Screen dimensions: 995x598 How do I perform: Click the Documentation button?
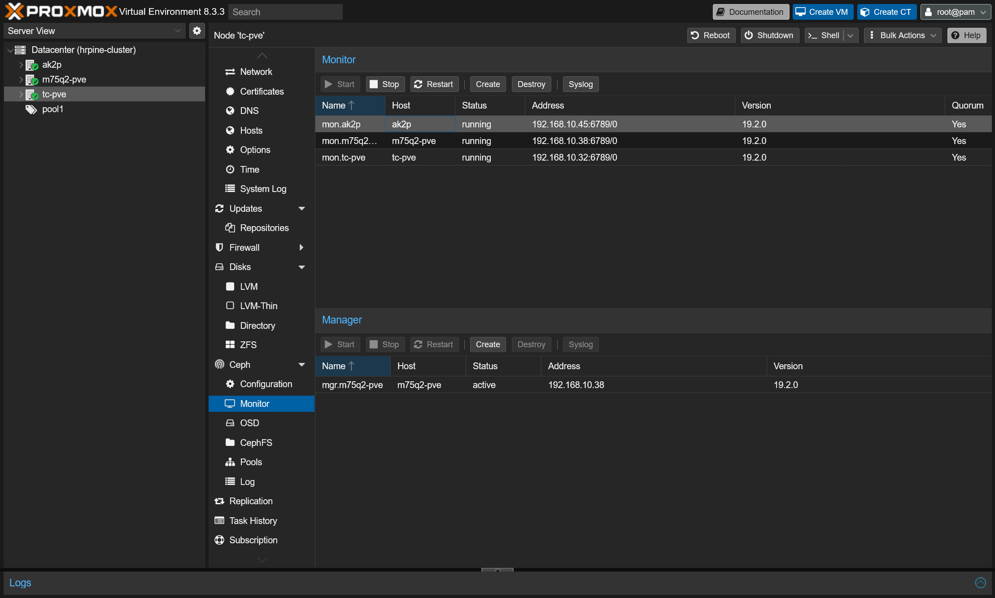[751, 12]
